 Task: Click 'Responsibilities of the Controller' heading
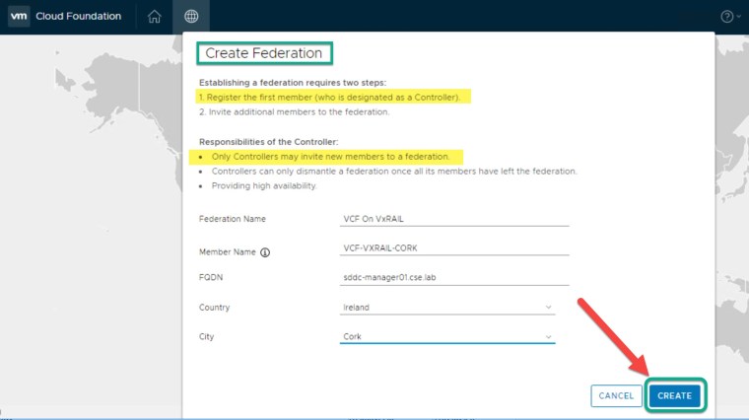tap(268, 142)
